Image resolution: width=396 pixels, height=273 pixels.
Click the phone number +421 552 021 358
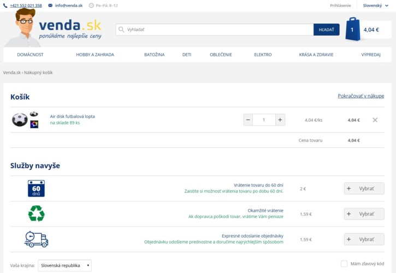click(26, 5)
